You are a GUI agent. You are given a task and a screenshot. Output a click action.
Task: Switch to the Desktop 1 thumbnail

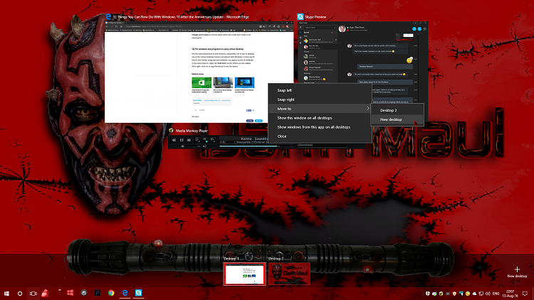pyautogui.click(x=244, y=274)
